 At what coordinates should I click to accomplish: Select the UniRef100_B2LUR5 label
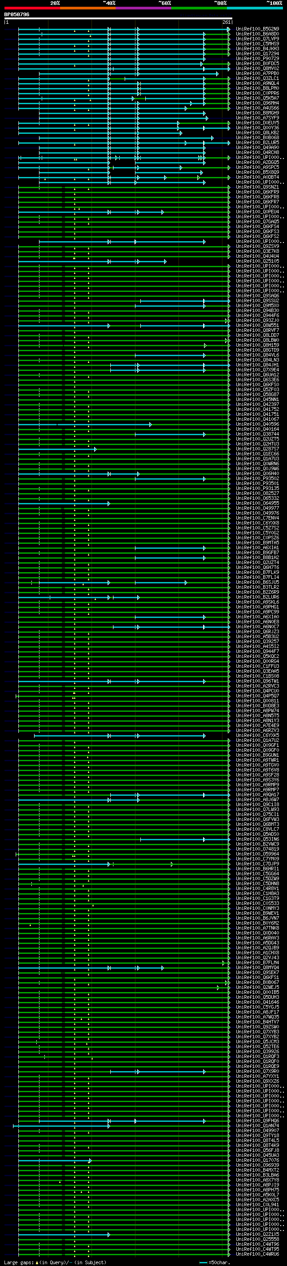pyautogui.click(x=257, y=142)
